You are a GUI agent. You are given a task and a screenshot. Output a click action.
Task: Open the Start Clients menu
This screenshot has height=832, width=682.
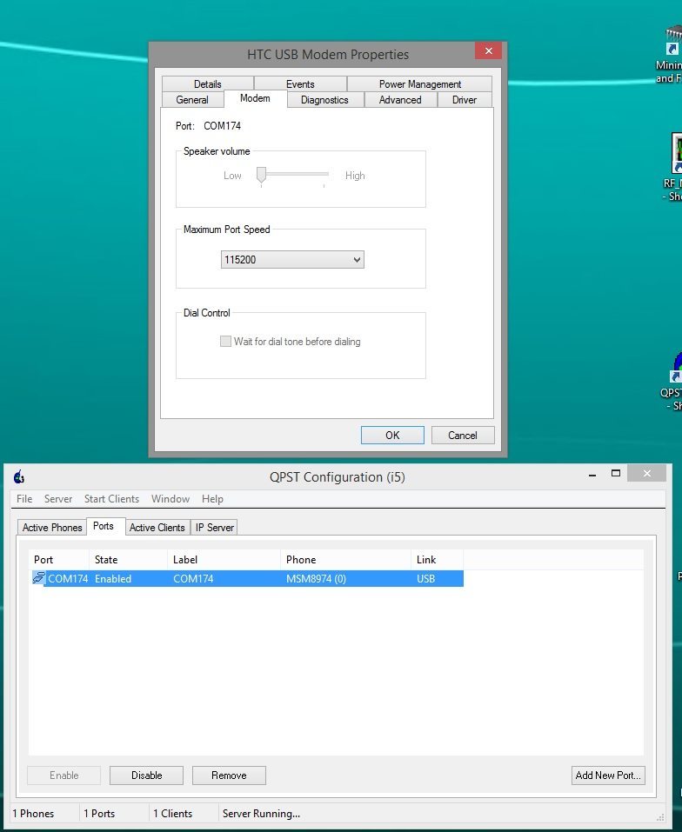(x=111, y=499)
